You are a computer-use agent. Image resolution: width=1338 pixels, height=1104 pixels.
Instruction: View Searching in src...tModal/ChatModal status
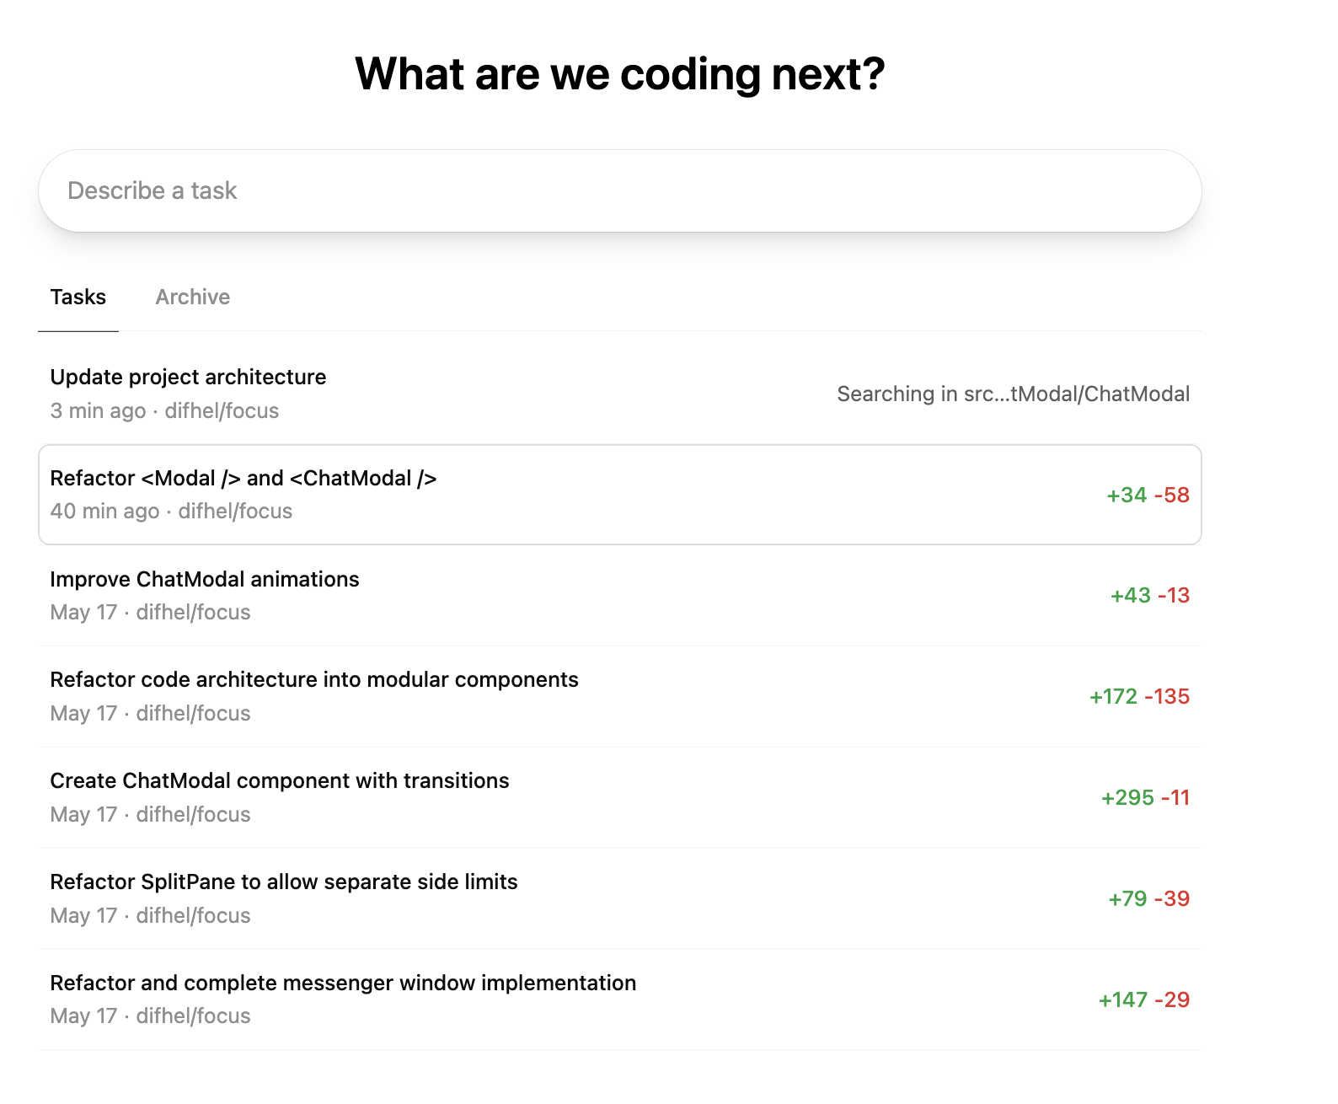(x=1013, y=394)
